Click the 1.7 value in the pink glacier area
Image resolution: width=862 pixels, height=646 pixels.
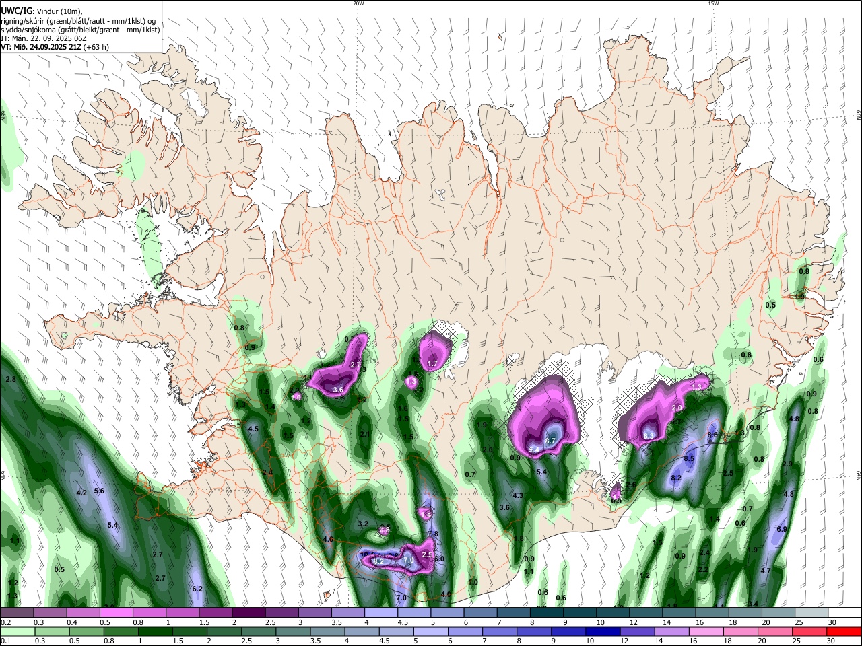[x=433, y=363]
